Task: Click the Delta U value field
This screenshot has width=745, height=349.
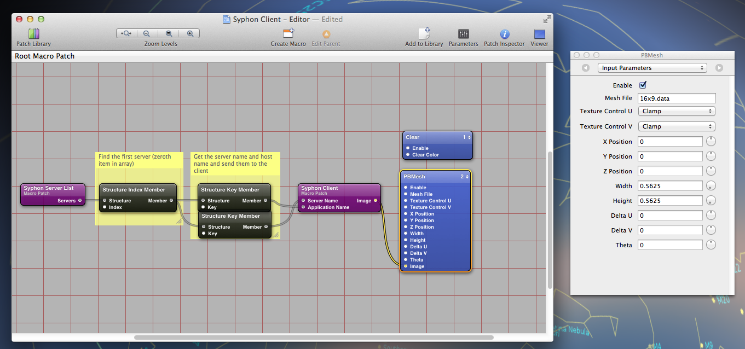Action: 670,216
